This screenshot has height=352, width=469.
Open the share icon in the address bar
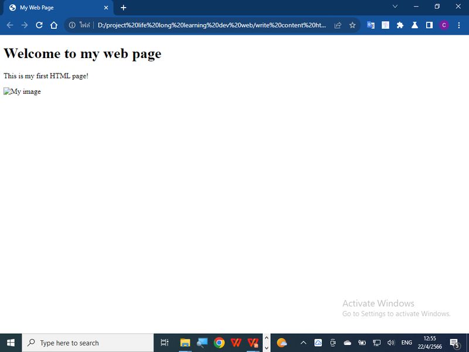pos(338,25)
